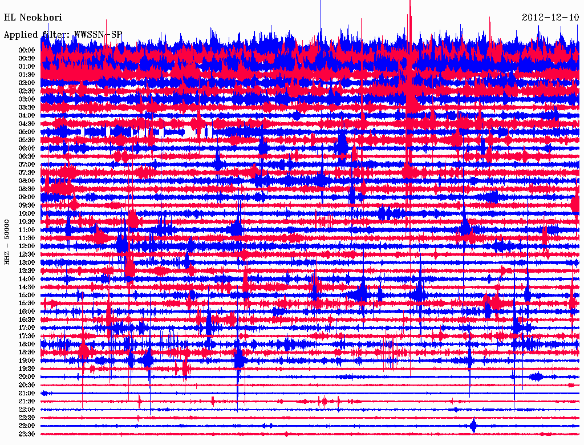Select the 16:30 time label
The height and width of the screenshot is (445, 584).
point(26,319)
